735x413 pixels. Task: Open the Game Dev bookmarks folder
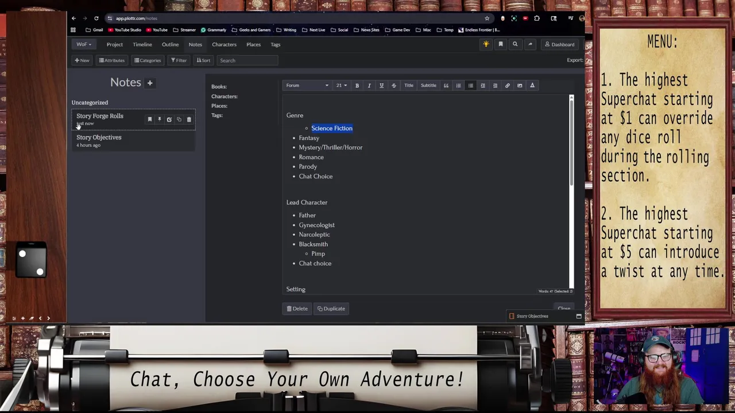pyautogui.click(x=399, y=30)
